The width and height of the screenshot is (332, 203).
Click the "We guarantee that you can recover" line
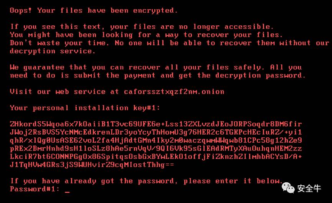pos(156,68)
